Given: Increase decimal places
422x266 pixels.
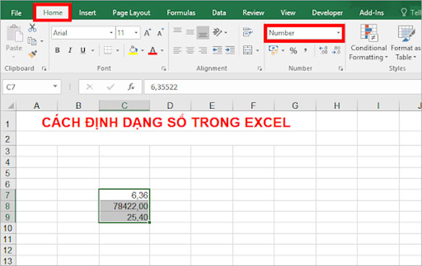Looking at the screenshot, I should tap(323, 50).
